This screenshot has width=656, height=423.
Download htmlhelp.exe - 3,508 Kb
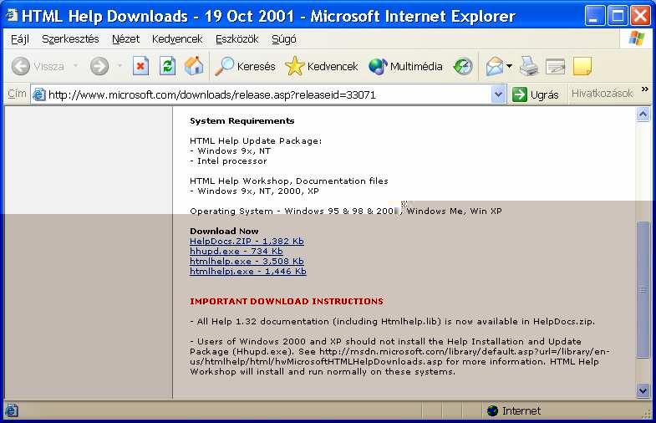(x=247, y=262)
